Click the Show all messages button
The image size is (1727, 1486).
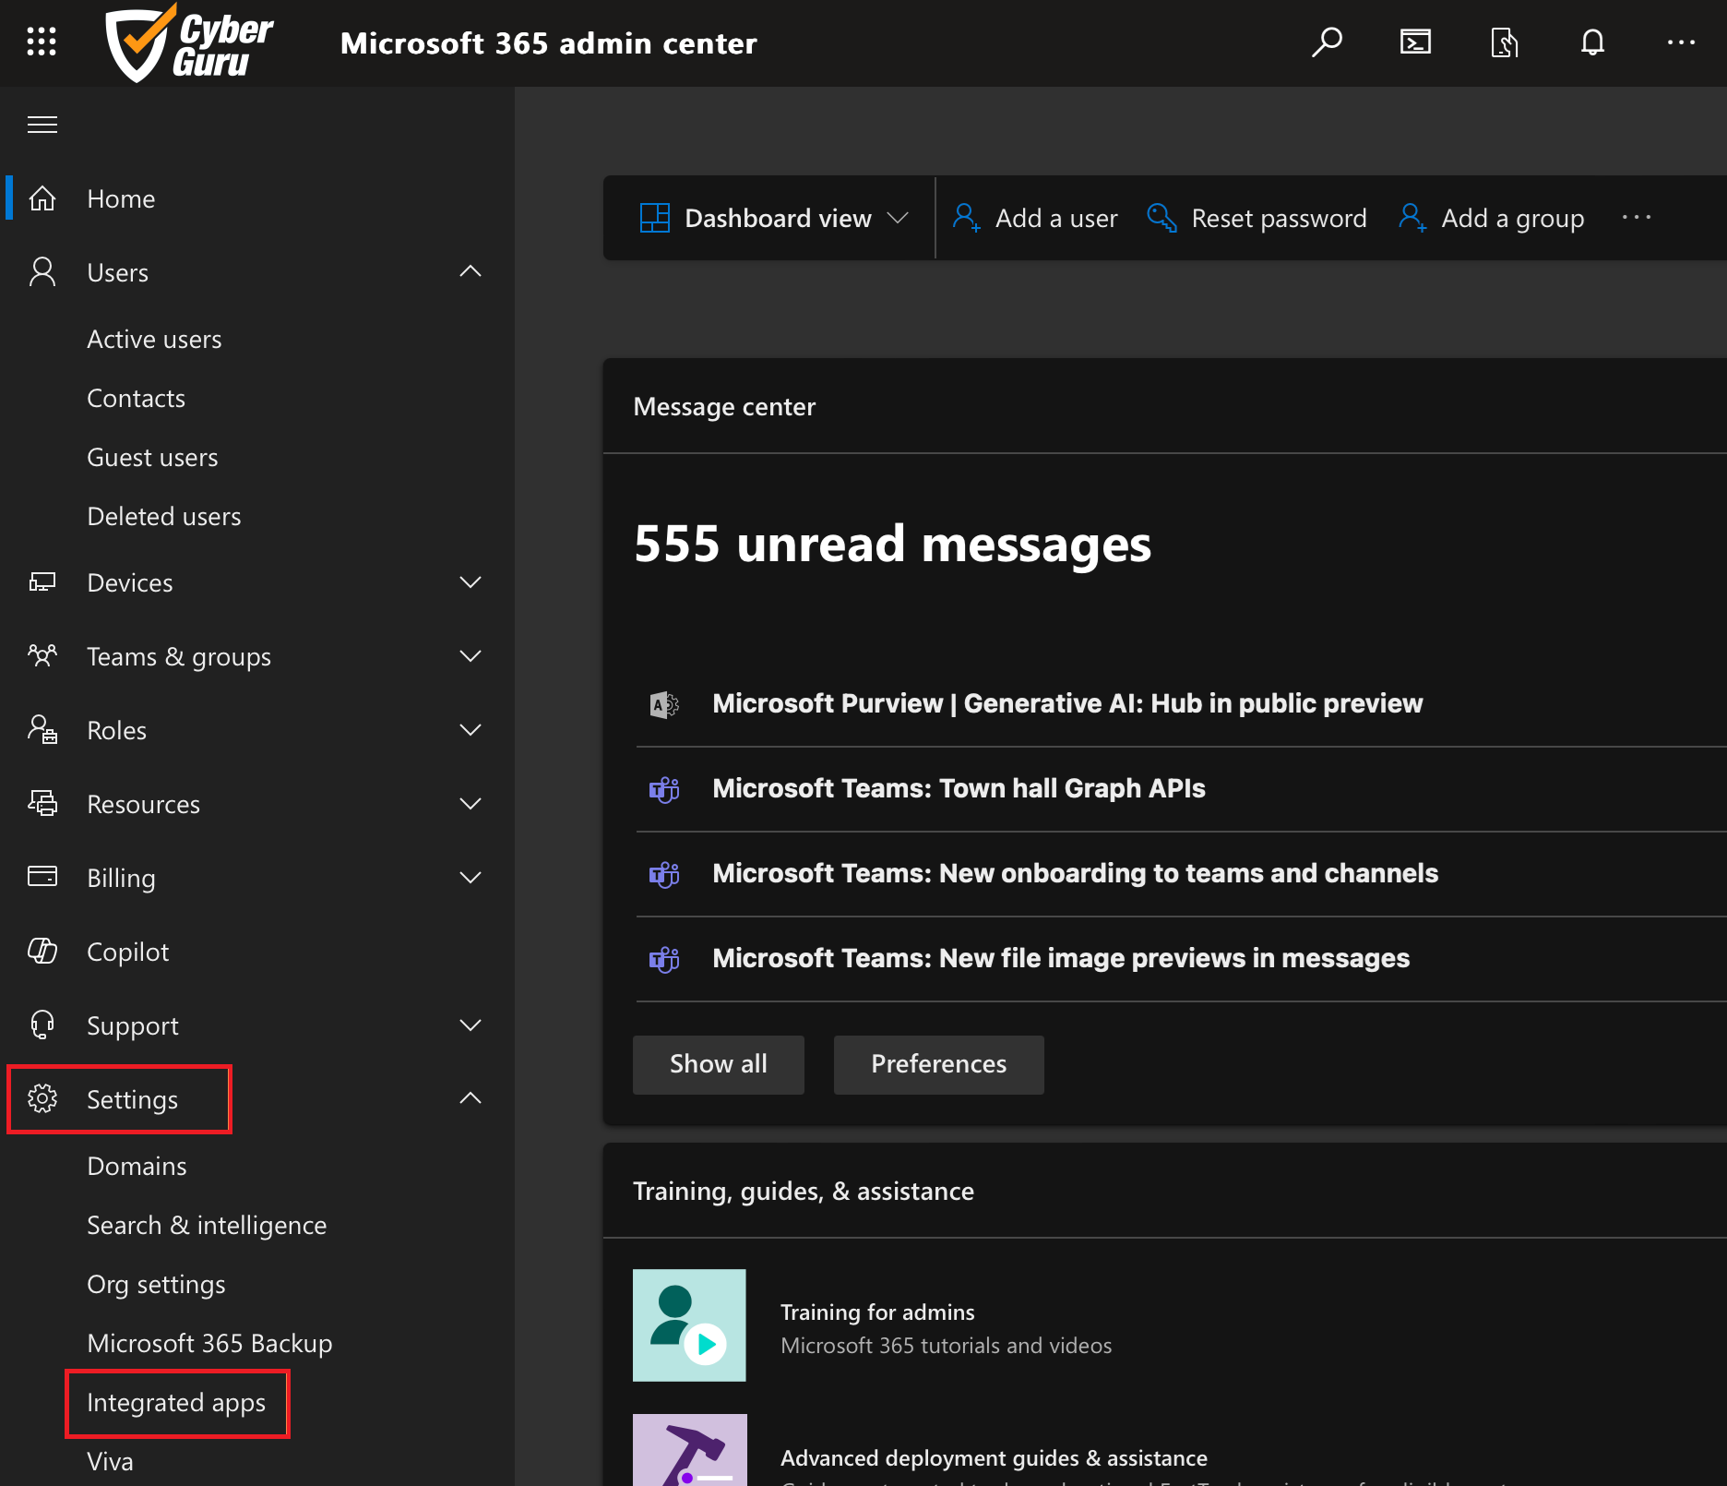click(718, 1064)
